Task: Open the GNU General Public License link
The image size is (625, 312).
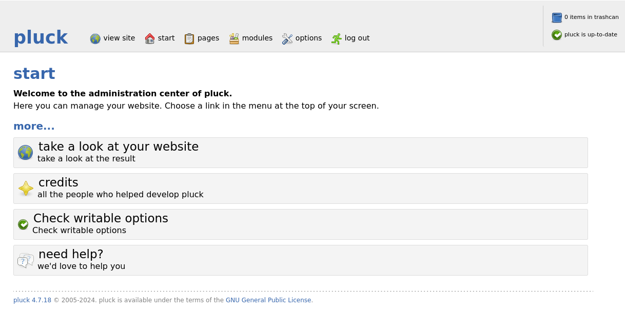Action: pyautogui.click(x=268, y=300)
